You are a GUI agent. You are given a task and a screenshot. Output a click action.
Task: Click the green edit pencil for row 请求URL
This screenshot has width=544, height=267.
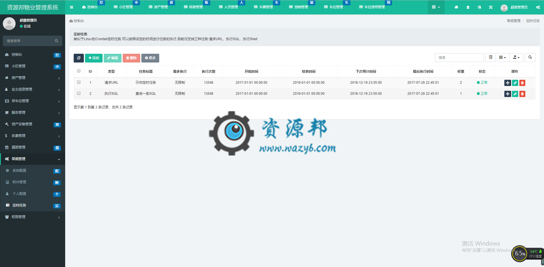coord(515,83)
